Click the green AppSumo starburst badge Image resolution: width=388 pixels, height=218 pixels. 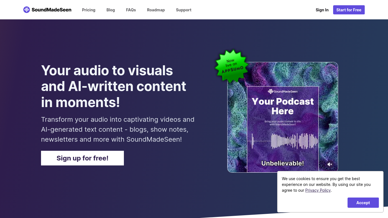tap(231, 66)
